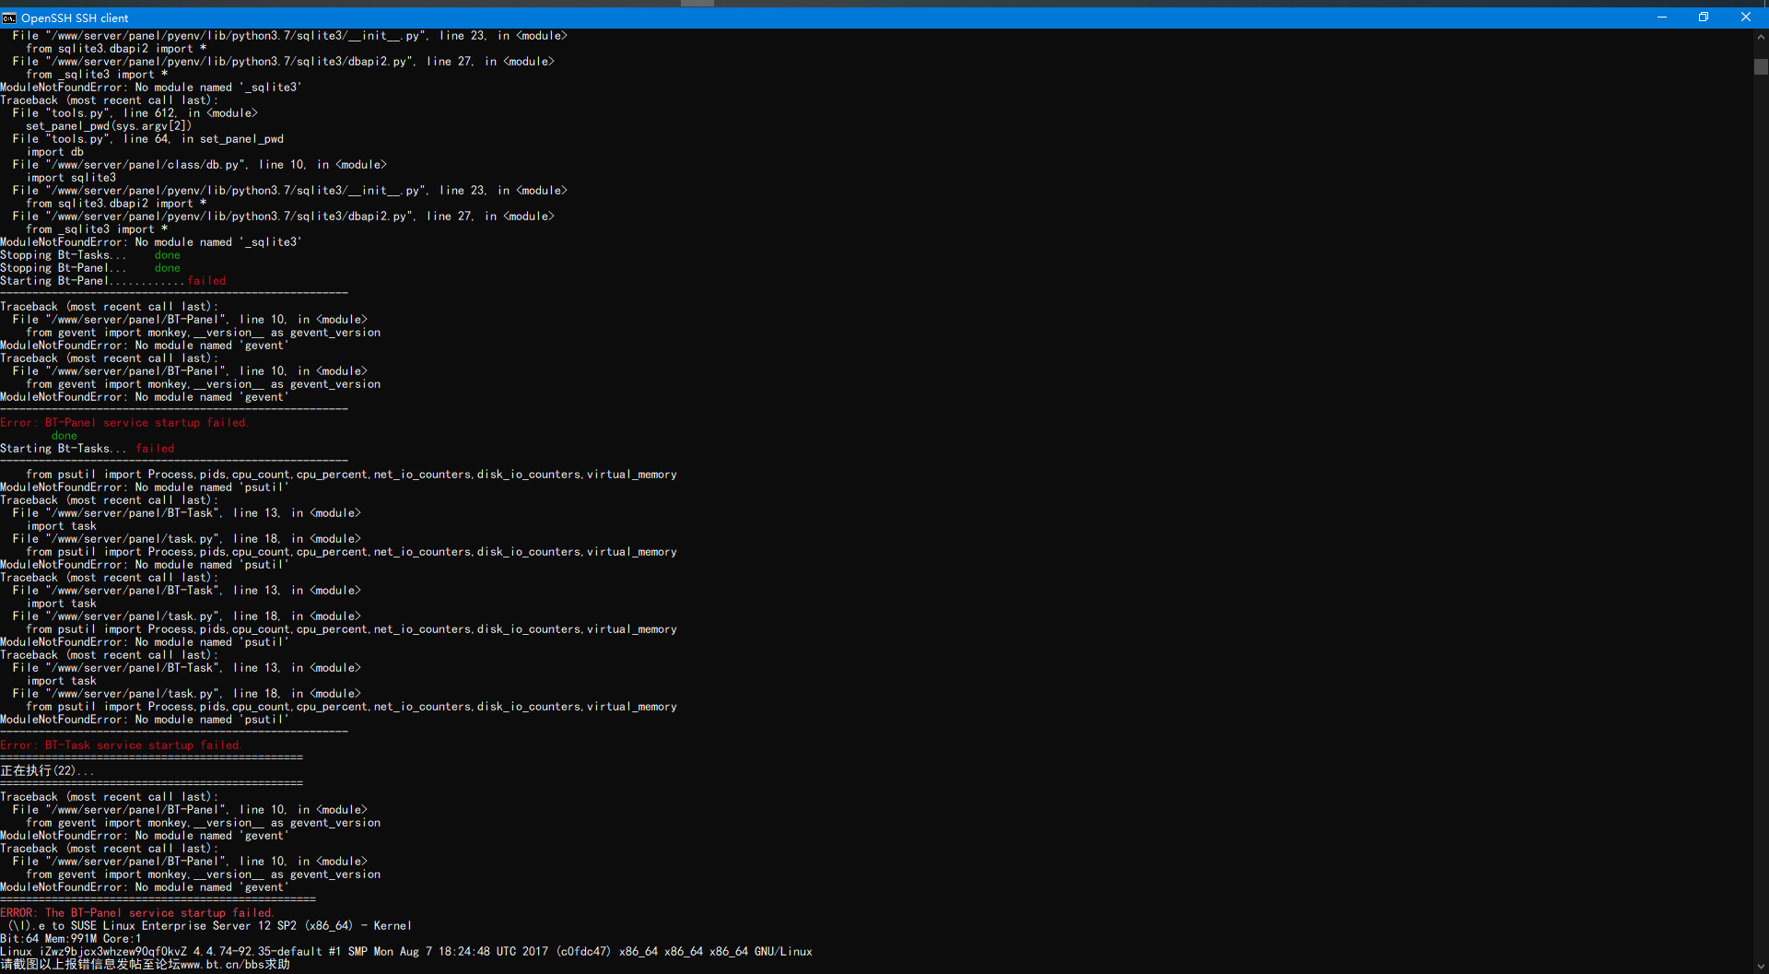This screenshot has height=974, width=1769.
Task: Click the Linux kernel version info line
Action: [x=406, y=952]
